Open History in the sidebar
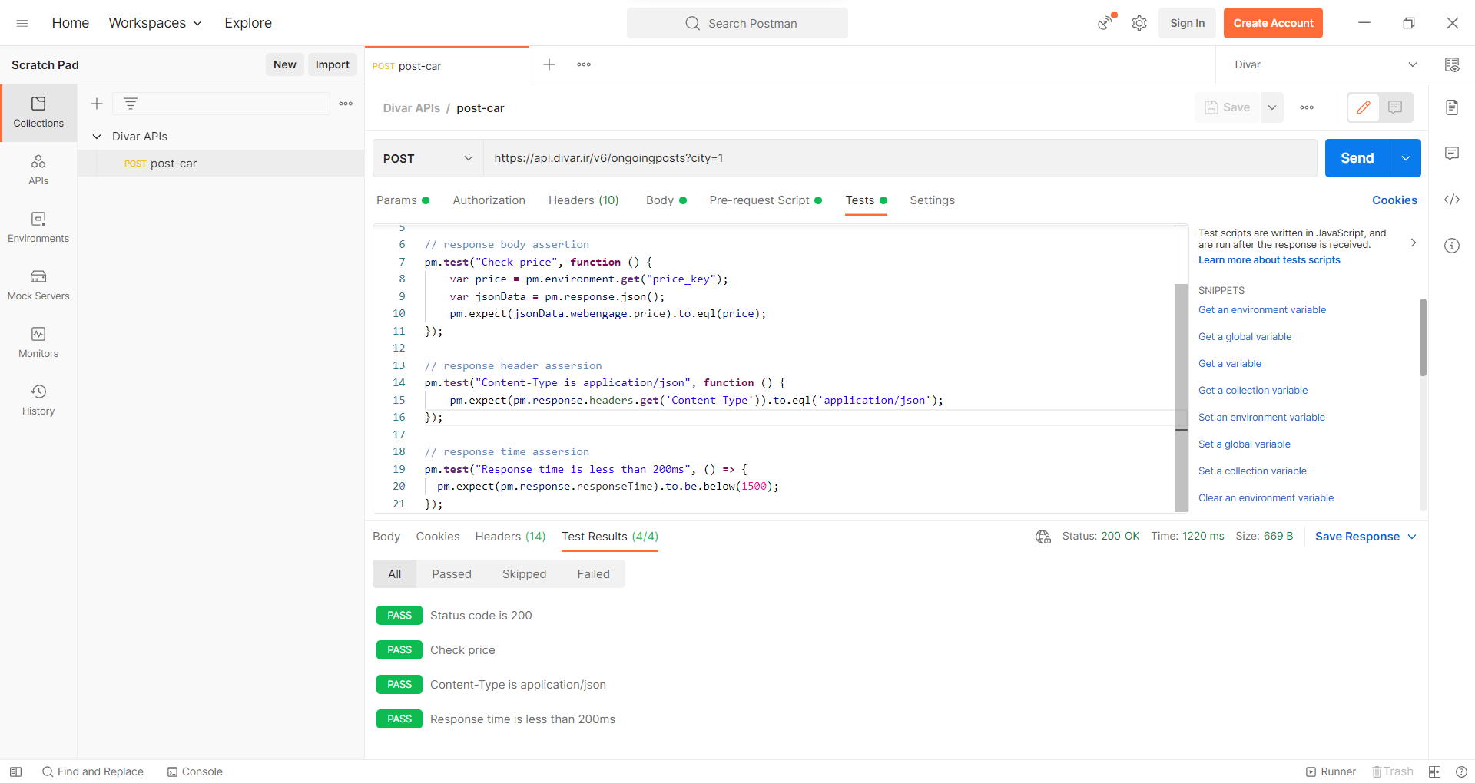This screenshot has height=783, width=1475. coord(38,401)
